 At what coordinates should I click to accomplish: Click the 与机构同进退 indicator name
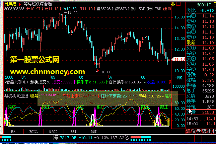pos(16,96)
